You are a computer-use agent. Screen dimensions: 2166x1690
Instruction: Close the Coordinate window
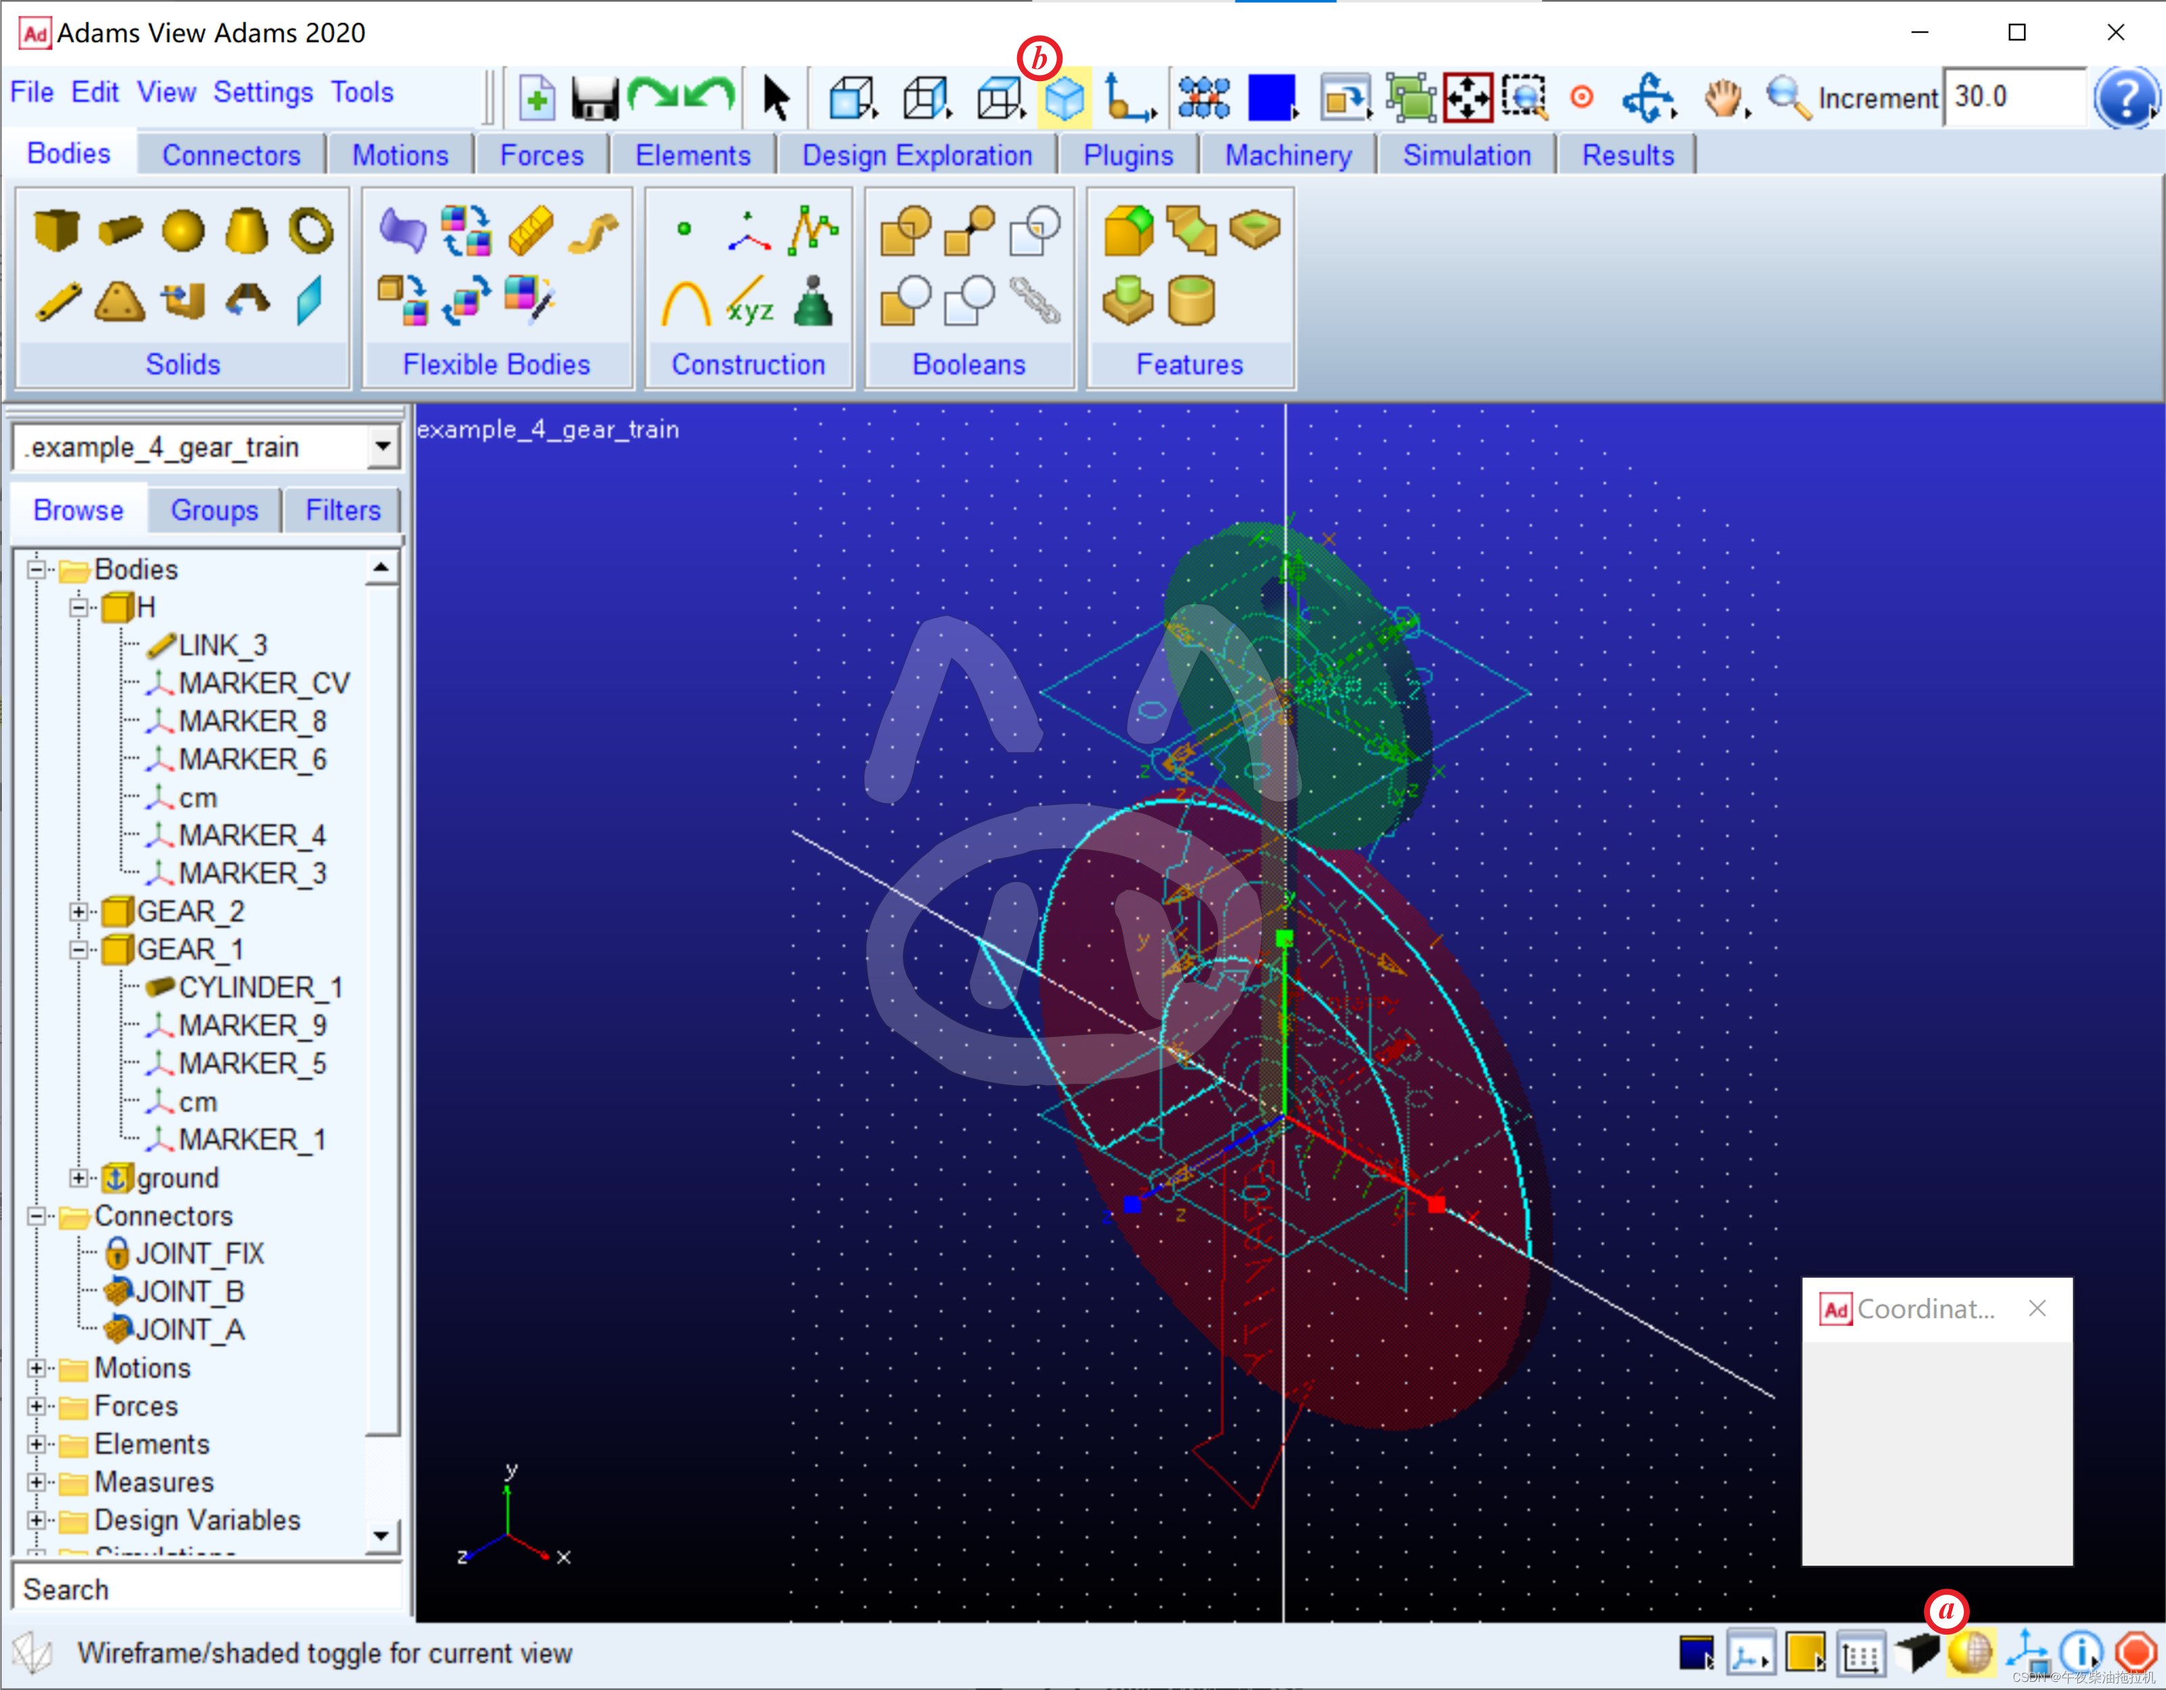(2037, 1308)
